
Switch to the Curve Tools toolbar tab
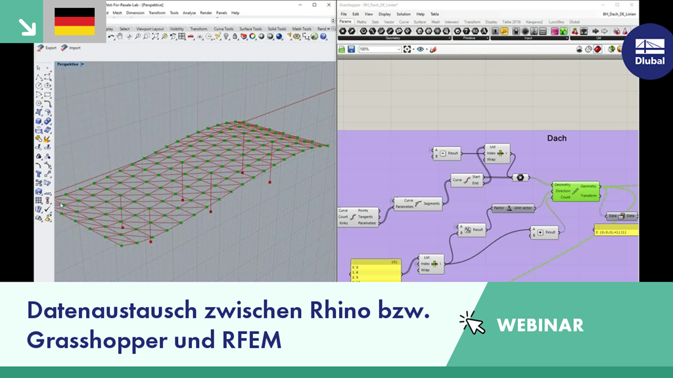point(223,29)
